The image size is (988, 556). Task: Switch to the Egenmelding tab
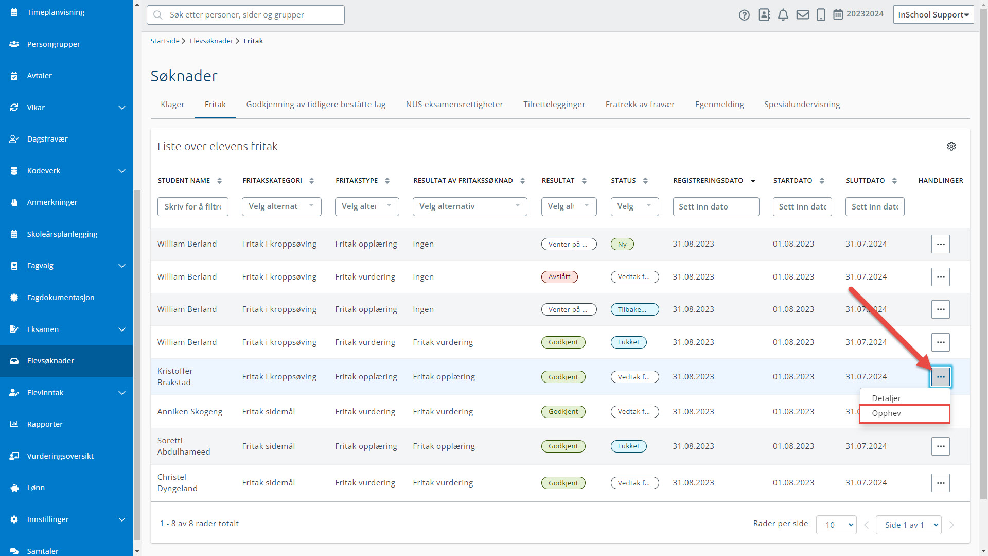tap(719, 105)
